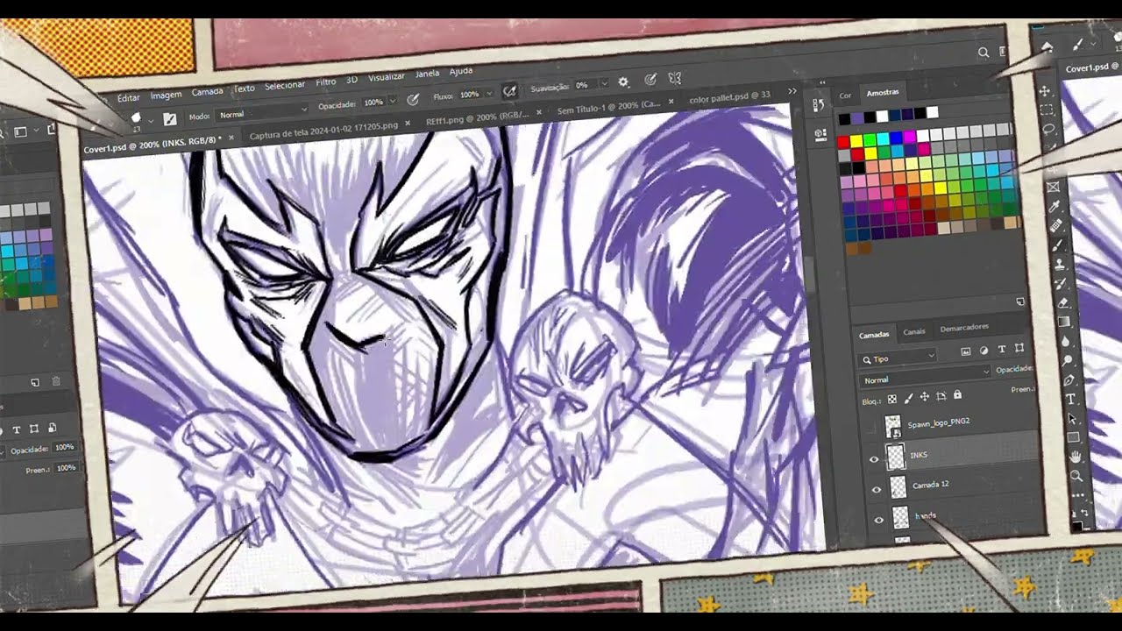Select the History Brush tool
Viewport: 1122px width, 631px height.
coord(1061,283)
